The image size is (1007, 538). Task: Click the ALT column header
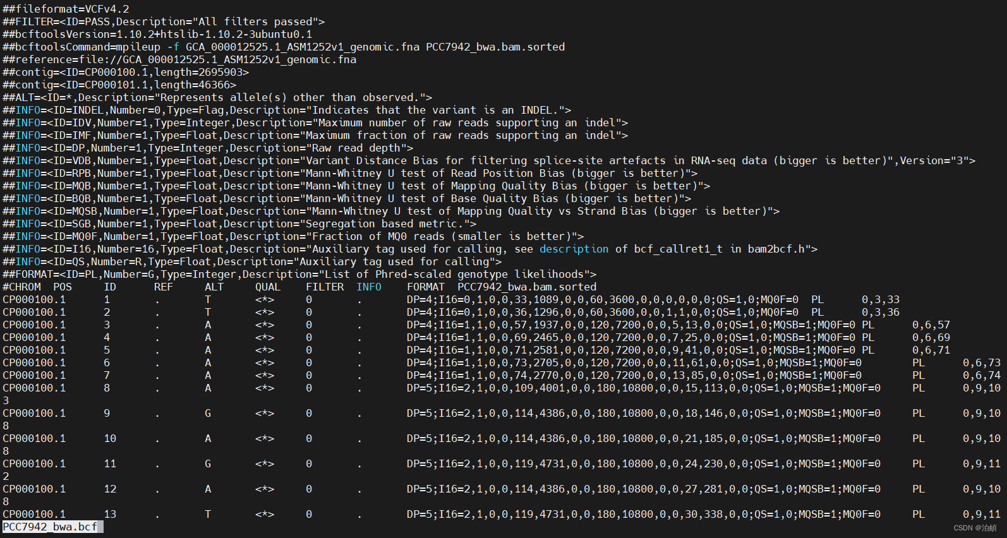[x=214, y=287]
